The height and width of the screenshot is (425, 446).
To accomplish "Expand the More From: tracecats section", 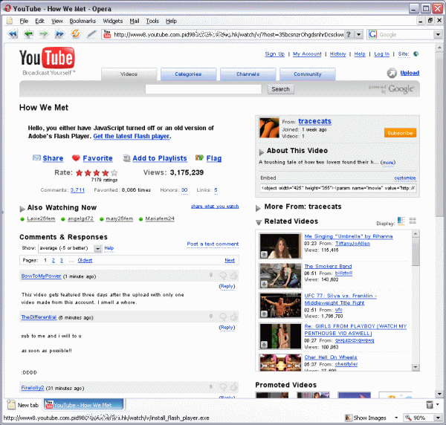I will coord(258,208).
